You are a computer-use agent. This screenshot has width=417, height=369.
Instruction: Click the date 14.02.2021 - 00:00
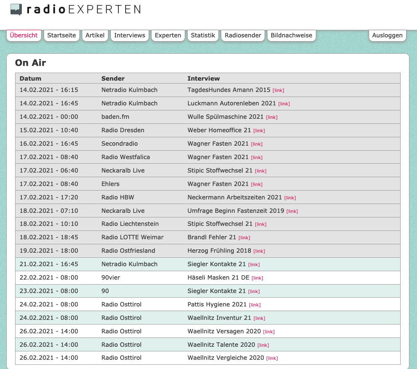(49, 117)
